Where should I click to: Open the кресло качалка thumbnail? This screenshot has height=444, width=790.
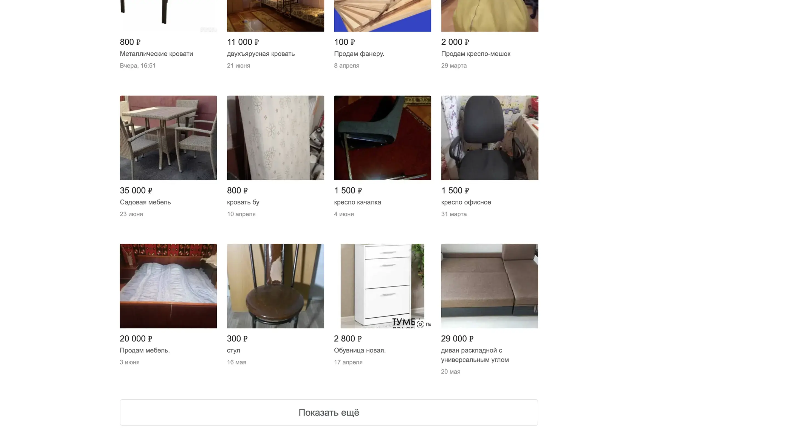tap(382, 138)
